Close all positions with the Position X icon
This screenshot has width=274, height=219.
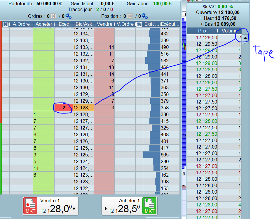130,16
